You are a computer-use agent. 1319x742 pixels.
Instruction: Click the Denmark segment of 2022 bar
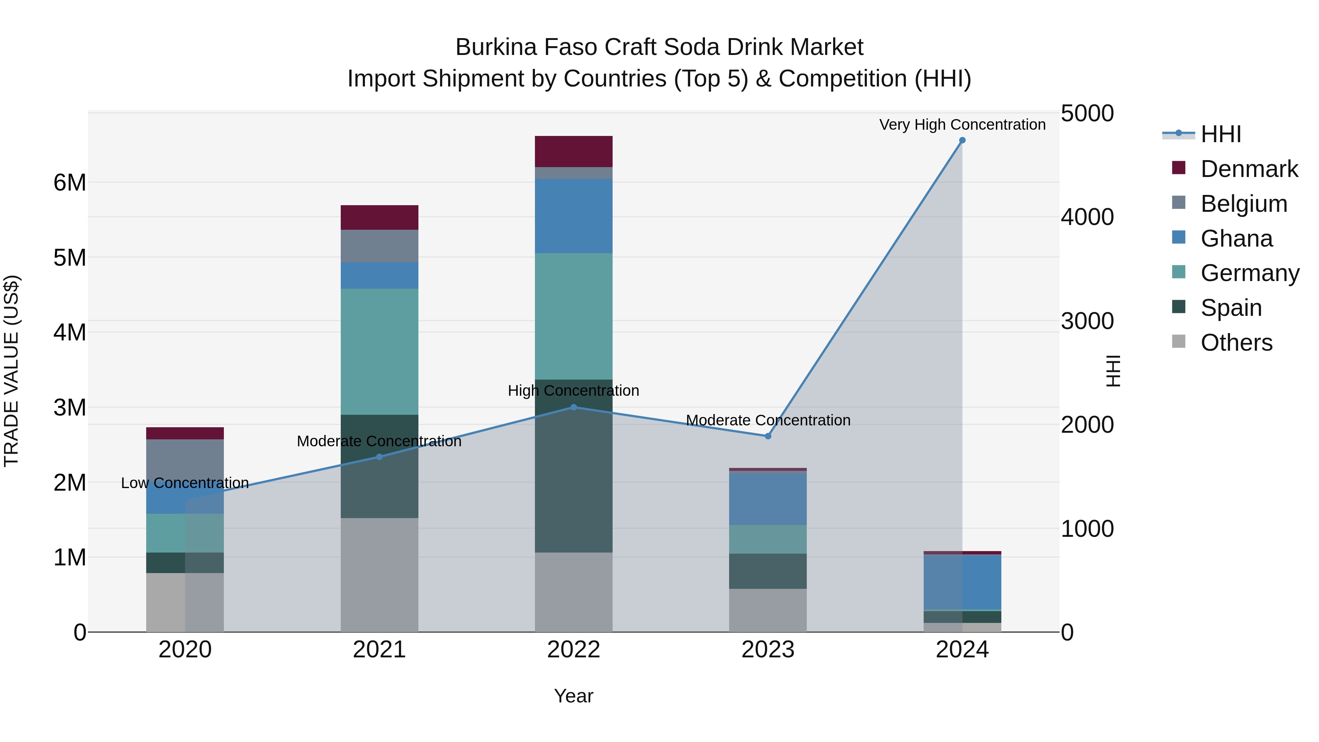point(573,152)
